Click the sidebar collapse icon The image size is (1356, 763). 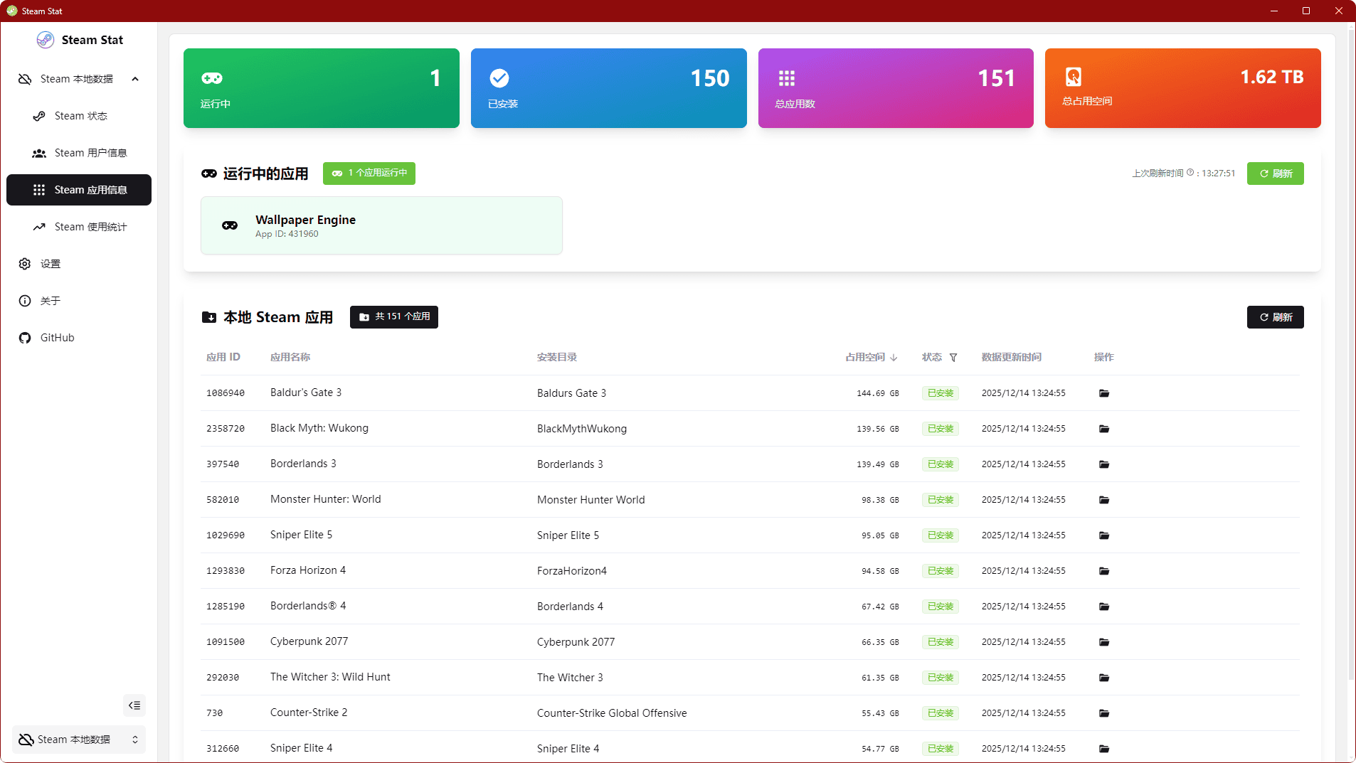[134, 705]
